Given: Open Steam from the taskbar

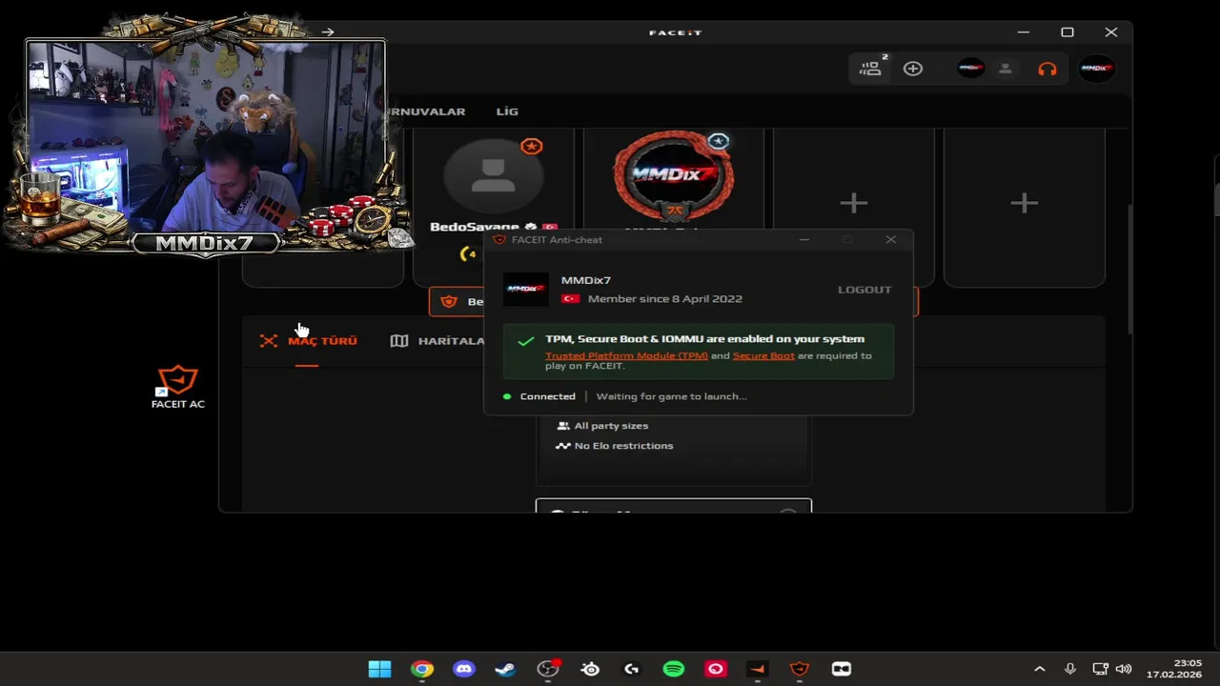Looking at the screenshot, I should pyautogui.click(x=506, y=669).
